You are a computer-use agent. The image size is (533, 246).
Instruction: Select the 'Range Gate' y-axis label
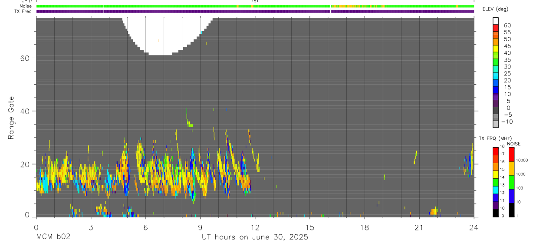(x=11, y=117)
